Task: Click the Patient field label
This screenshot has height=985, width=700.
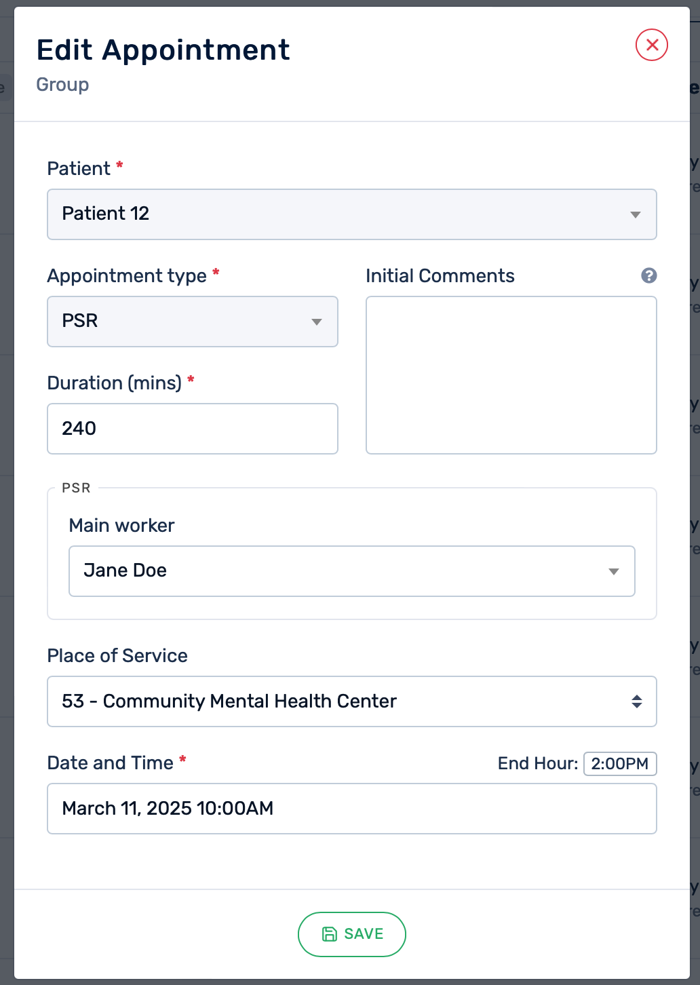Action: (79, 169)
